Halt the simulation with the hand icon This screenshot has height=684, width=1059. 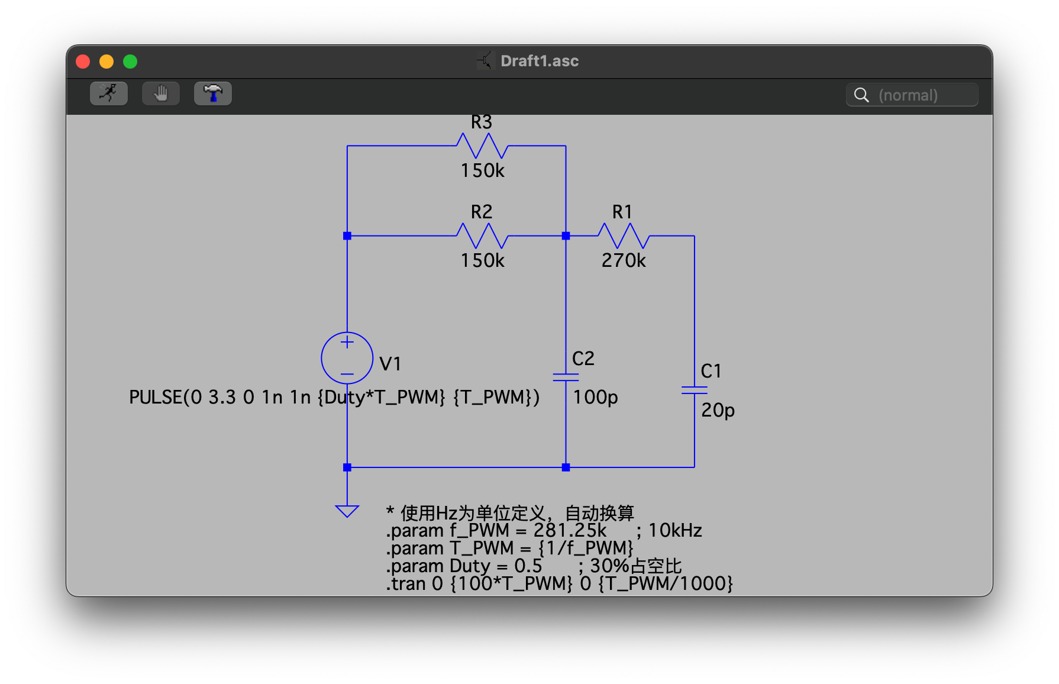(161, 93)
